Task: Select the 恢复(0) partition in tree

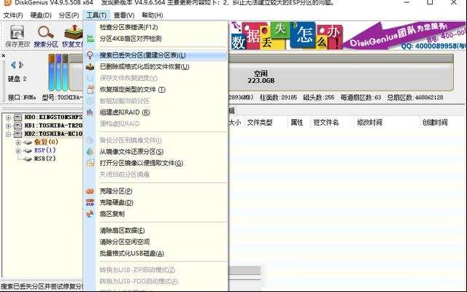Action: tap(46, 142)
